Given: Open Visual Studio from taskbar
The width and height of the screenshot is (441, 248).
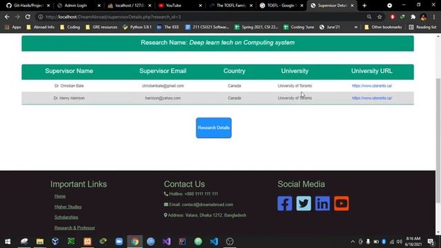Looking at the screenshot, I should point(167,242).
